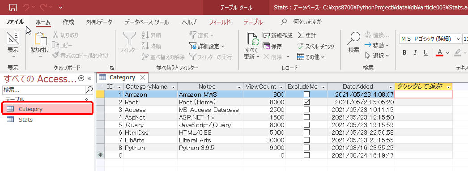Open the ファイル tab
Viewport: 468px width, 171px height.
click(x=15, y=22)
